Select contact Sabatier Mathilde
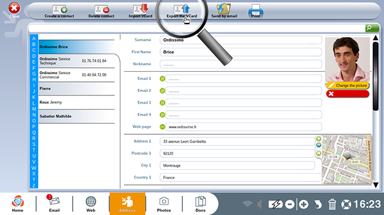 tap(76, 116)
